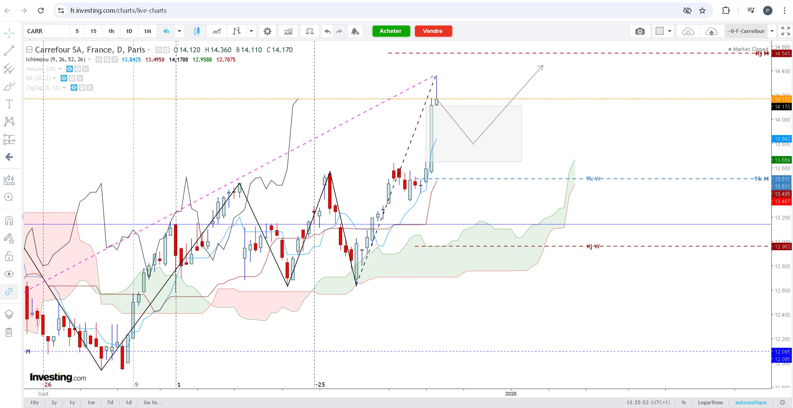The image size is (793, 408).
Task: Open chart properties gear at bottom right
Action: (x=782, y=402)
